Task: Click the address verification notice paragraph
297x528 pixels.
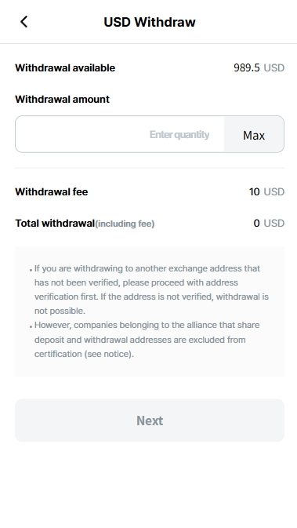Action: (x=151, y=289)
